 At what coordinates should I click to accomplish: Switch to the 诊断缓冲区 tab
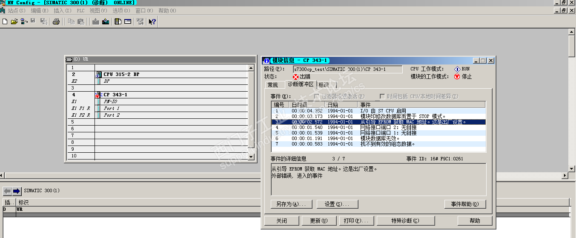point(301,84)
